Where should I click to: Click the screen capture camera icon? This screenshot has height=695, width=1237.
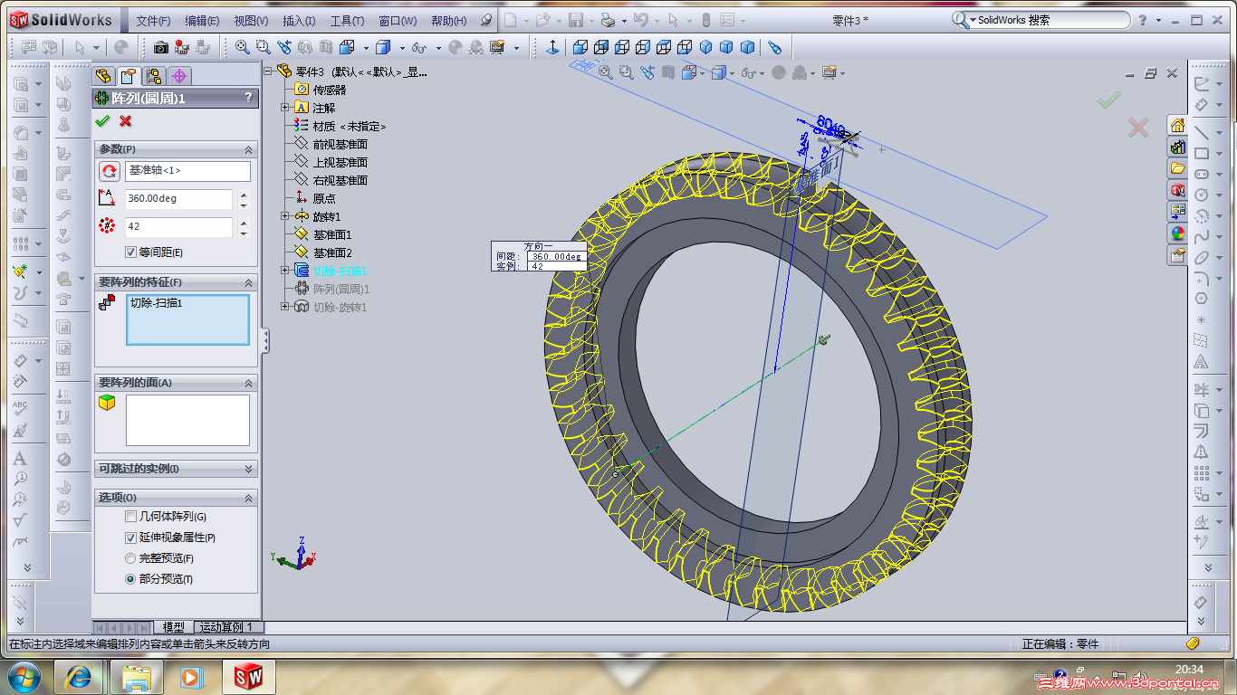pos(160,47)
